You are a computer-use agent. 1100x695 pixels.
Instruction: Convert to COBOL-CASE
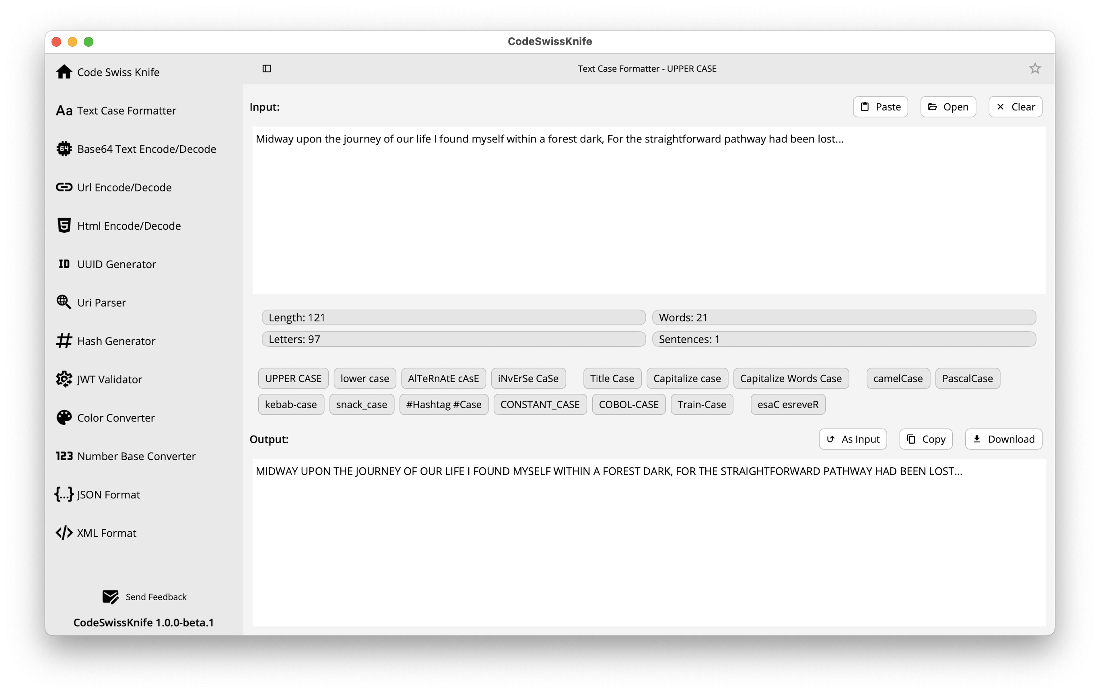tap(628, 404)
